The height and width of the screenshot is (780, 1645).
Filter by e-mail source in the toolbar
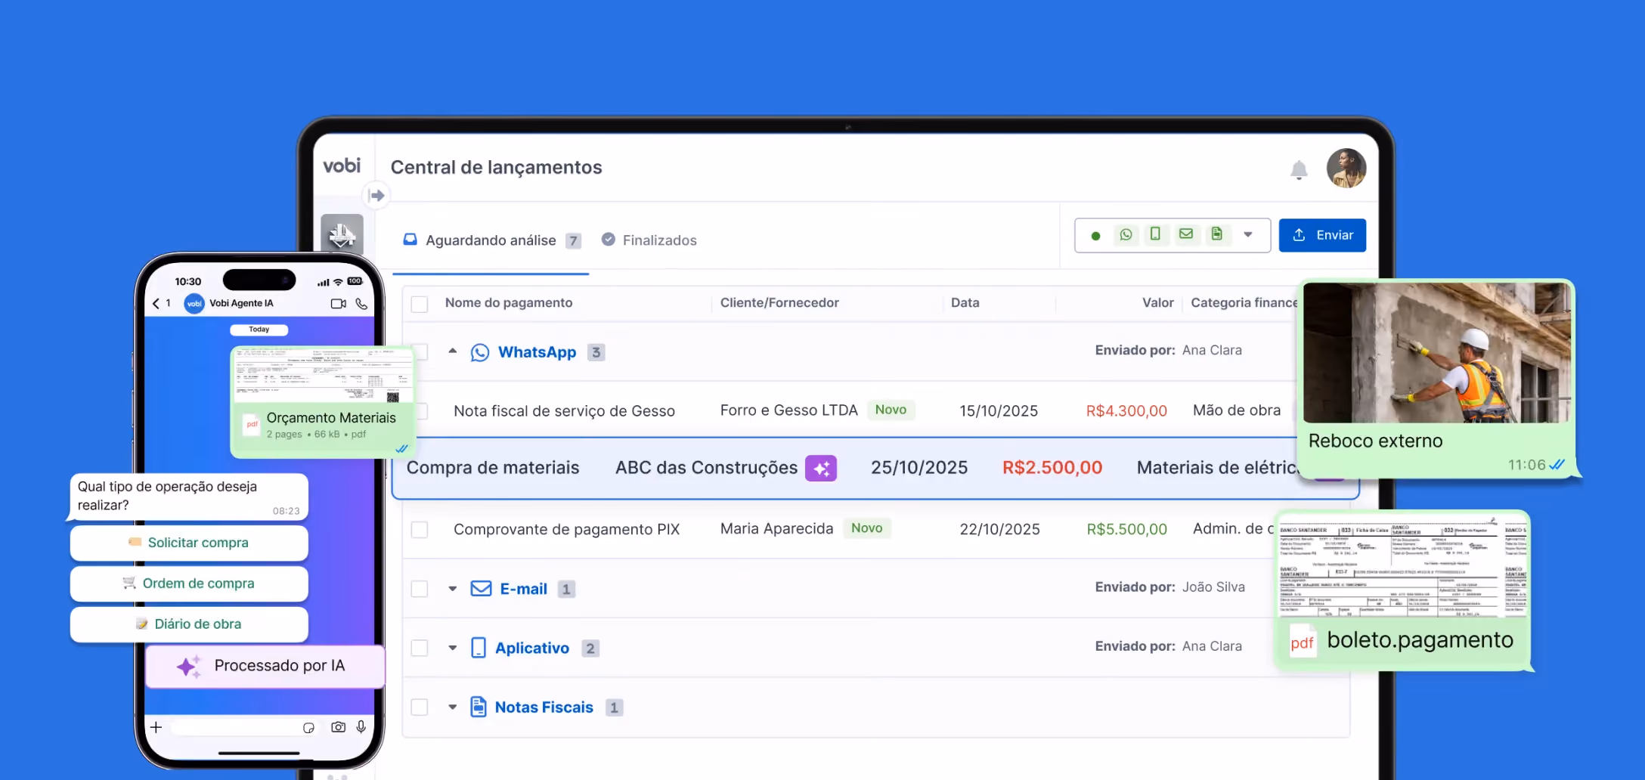click(x=1186, y=234)
